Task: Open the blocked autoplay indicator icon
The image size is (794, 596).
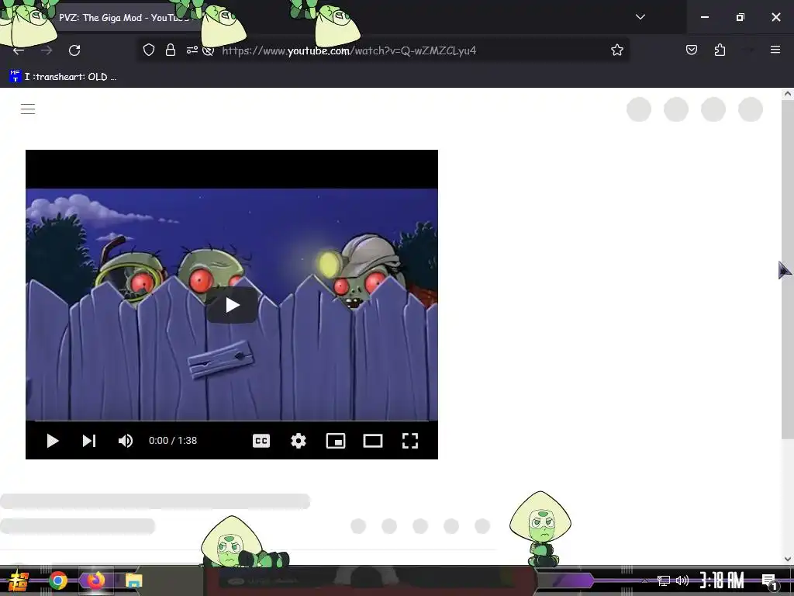Action: click(208, 50)
